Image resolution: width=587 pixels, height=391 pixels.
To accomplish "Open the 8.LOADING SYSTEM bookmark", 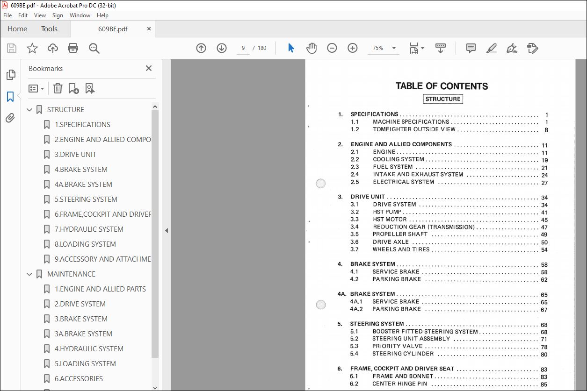I will [85, 244].
